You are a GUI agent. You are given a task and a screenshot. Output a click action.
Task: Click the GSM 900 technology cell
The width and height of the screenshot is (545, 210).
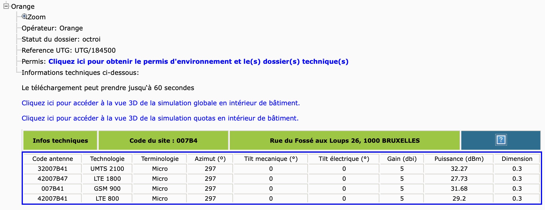107,189
